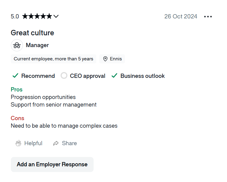Open the three-dots more options menu
The image size is (227, 182).
[208, 17]
